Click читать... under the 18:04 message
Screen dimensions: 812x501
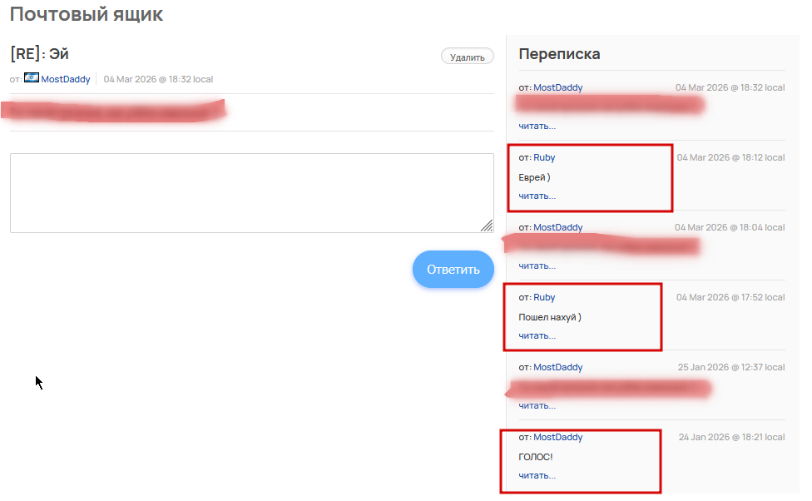[x=537, y=265]
